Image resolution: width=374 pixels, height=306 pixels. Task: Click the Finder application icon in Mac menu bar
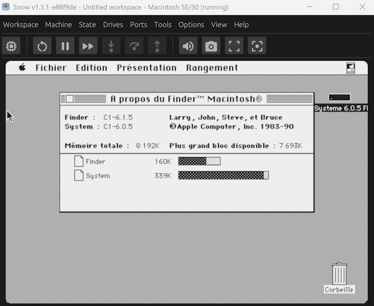351,68
